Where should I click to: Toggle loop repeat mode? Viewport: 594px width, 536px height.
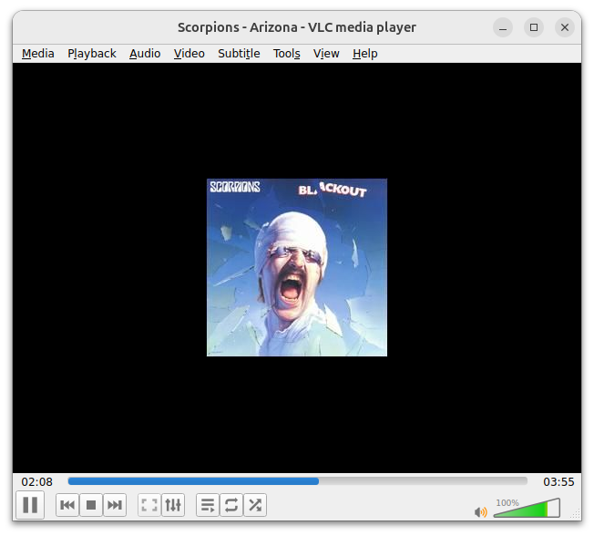coord(231,505)
